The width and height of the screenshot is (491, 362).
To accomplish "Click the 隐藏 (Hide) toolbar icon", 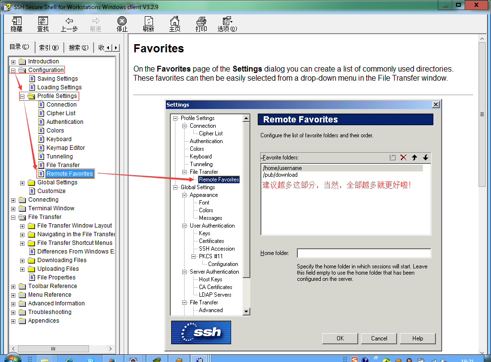I will [17, 24].
